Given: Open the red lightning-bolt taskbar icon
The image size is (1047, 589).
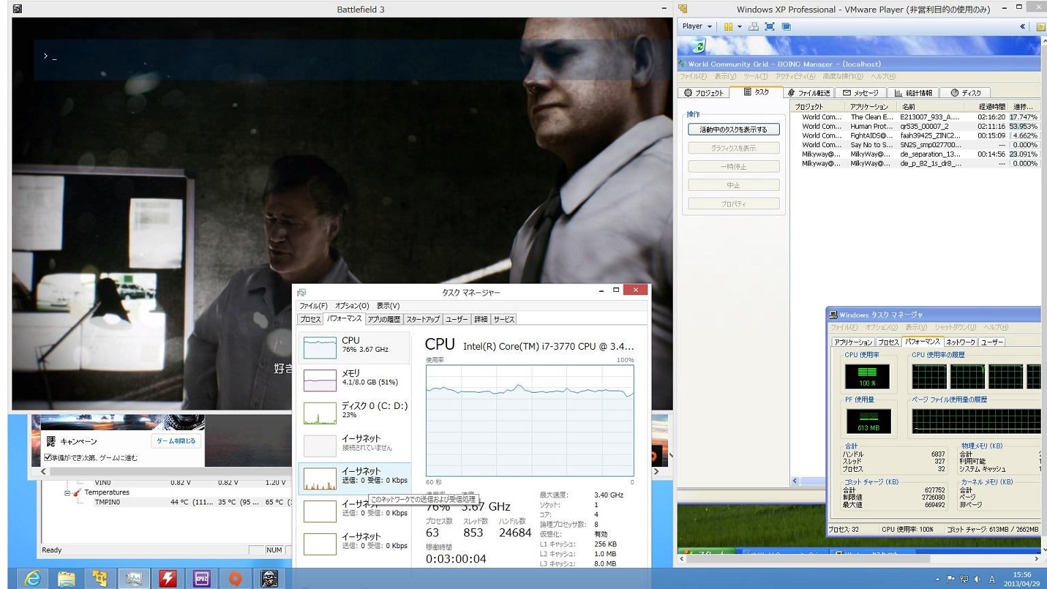Looking at the screenshot, I should 168,579.
